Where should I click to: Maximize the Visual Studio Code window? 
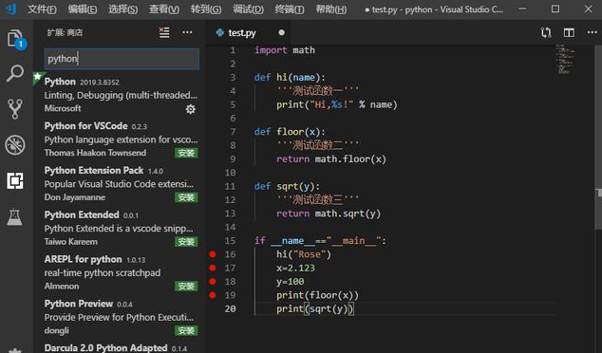(555, 9)
